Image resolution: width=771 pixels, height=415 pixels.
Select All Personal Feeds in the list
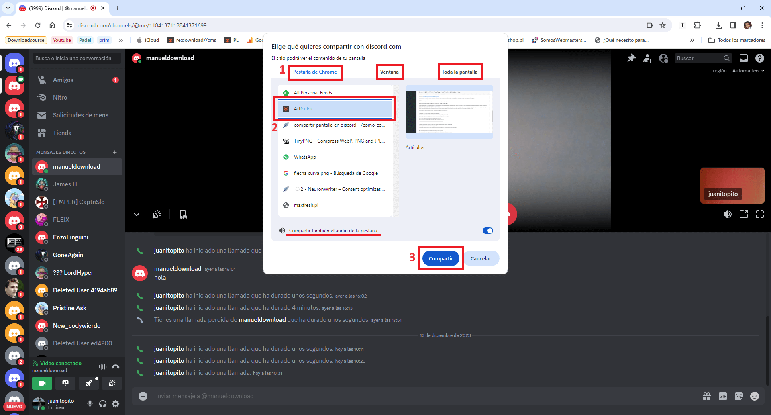pyautogui.click(x=335, y=93)
